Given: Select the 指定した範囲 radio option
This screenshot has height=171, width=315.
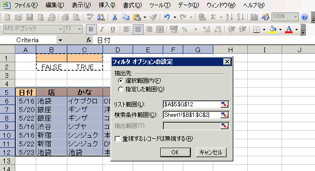Looking at the screenshot, I should (120, 89).
